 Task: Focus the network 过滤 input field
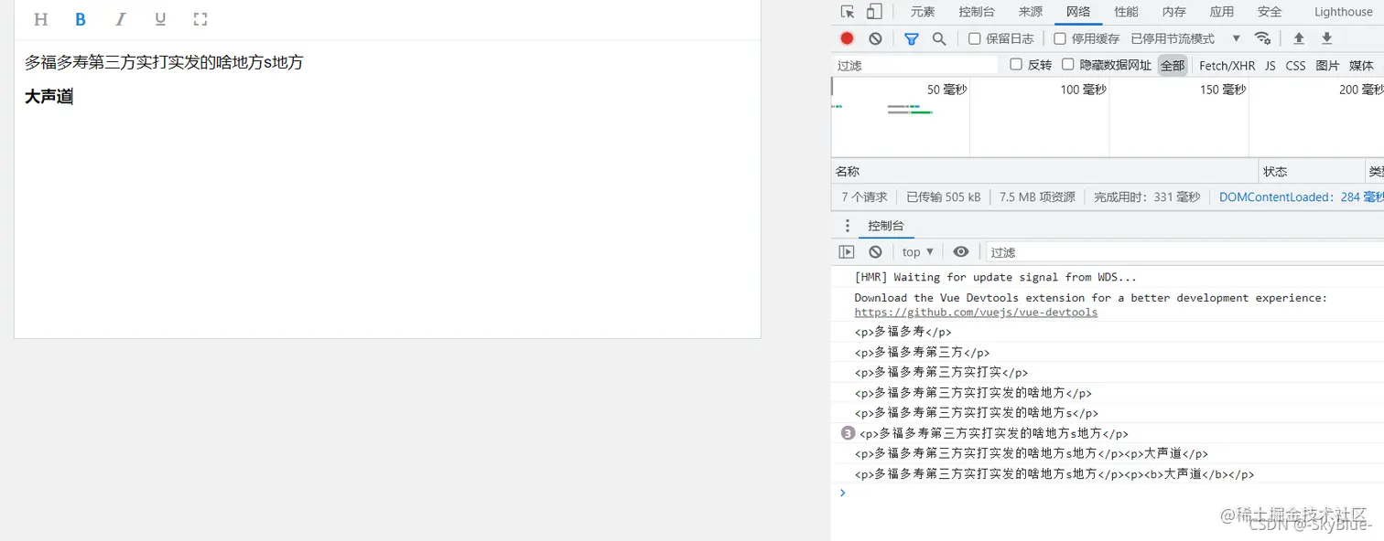(915, 66)
